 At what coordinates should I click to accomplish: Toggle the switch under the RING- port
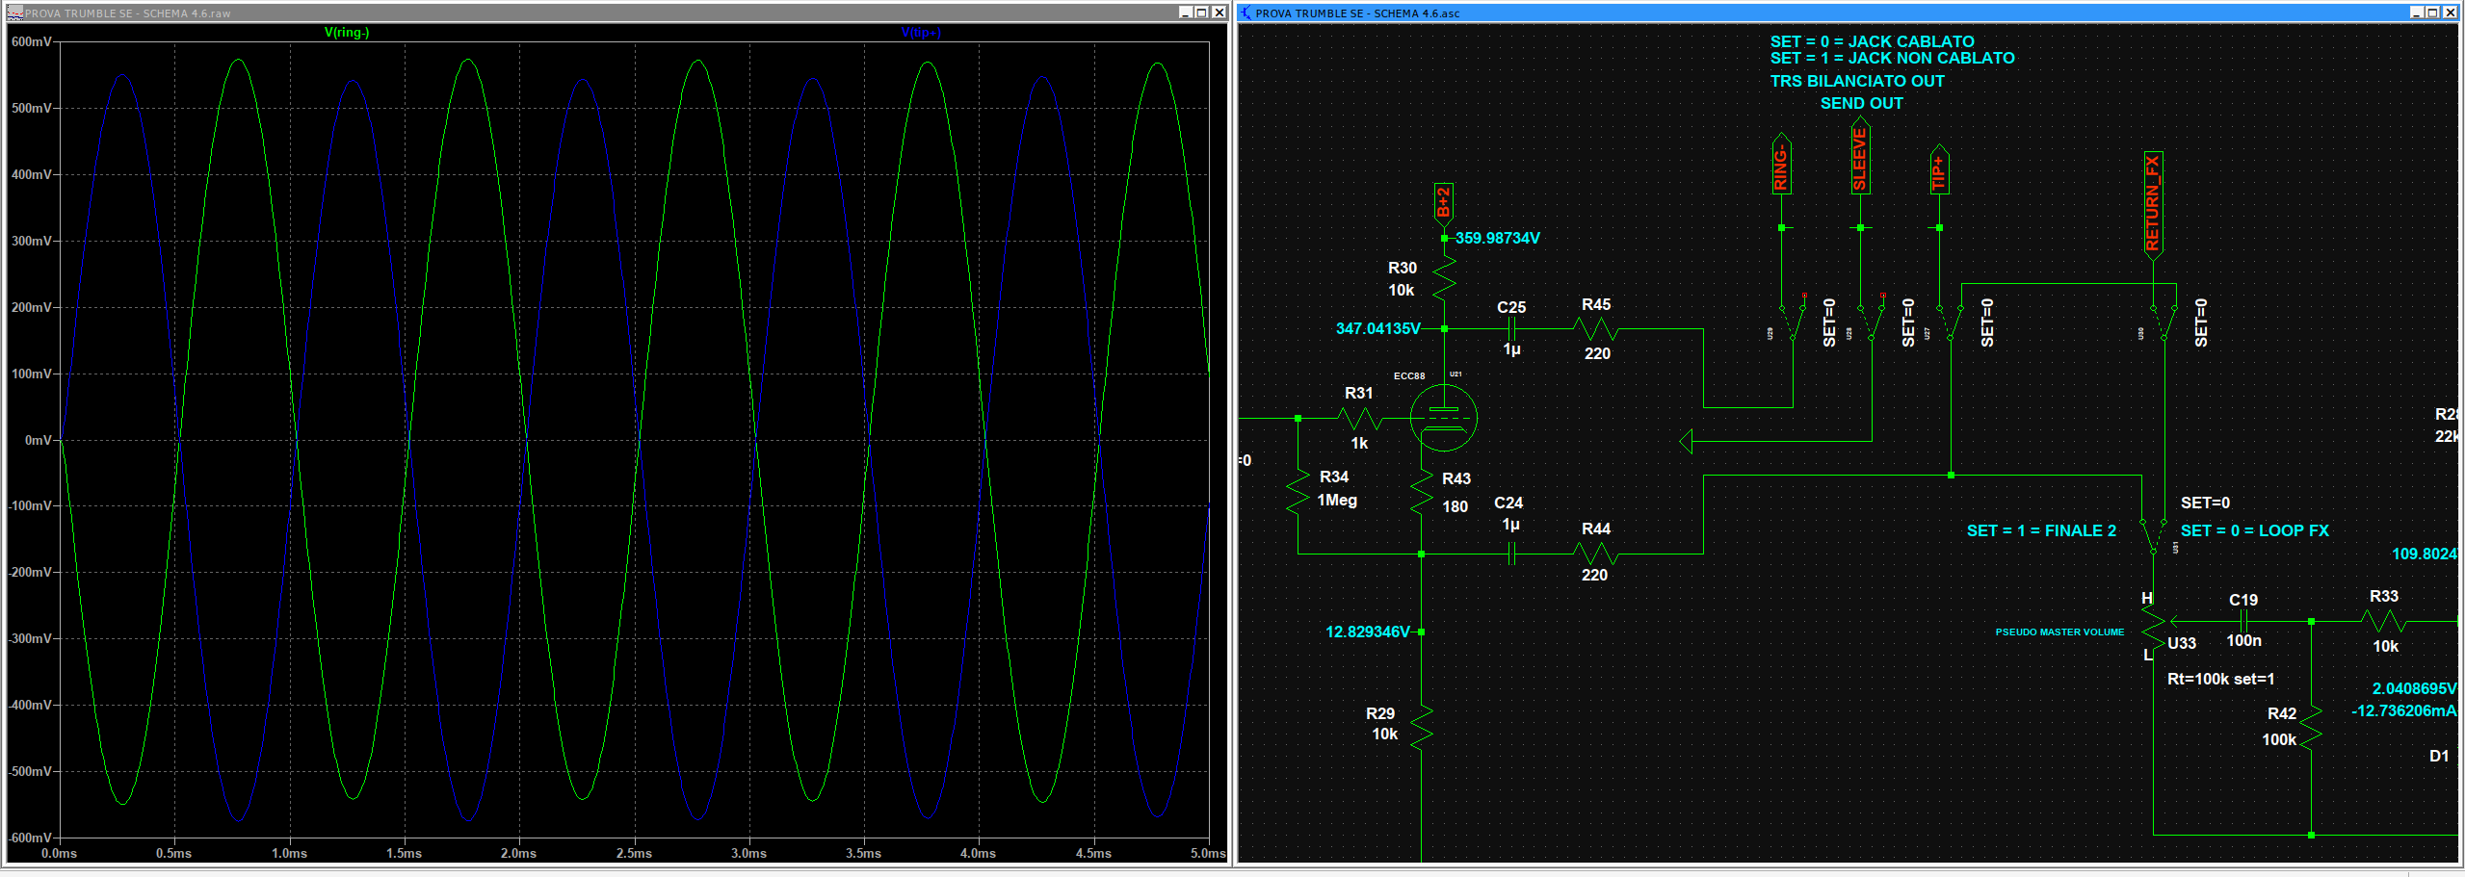pyautogui.click(x=1792, y=322)
